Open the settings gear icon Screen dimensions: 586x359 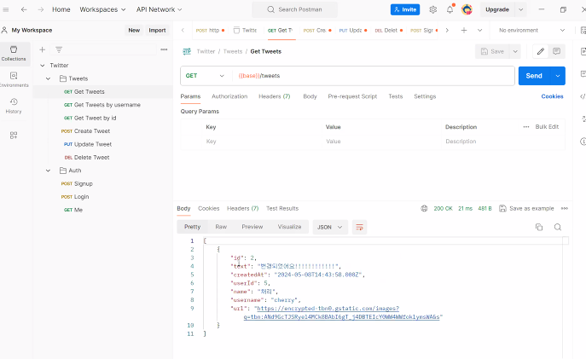click(432, 9)
